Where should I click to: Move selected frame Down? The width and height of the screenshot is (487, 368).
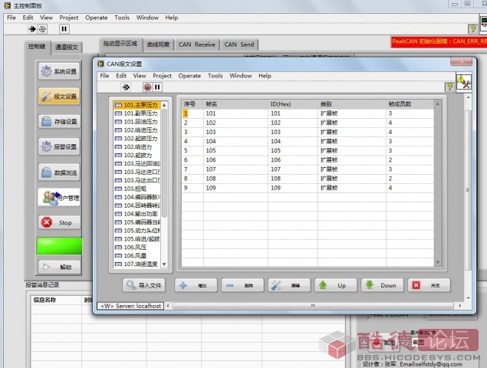[x=381, y=285]
